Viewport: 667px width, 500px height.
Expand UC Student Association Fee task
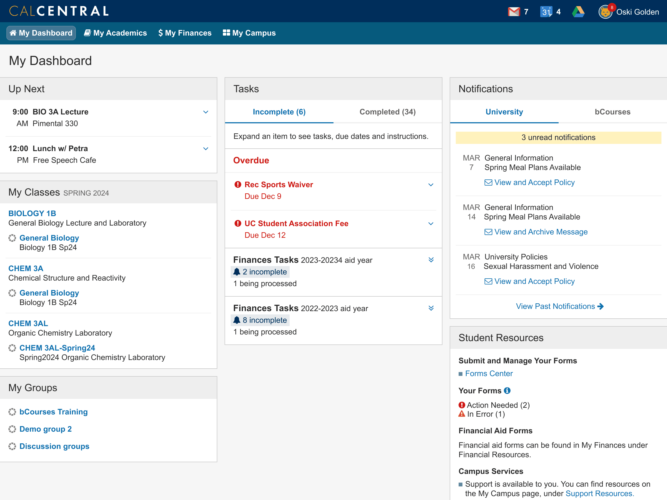[430, 224]
